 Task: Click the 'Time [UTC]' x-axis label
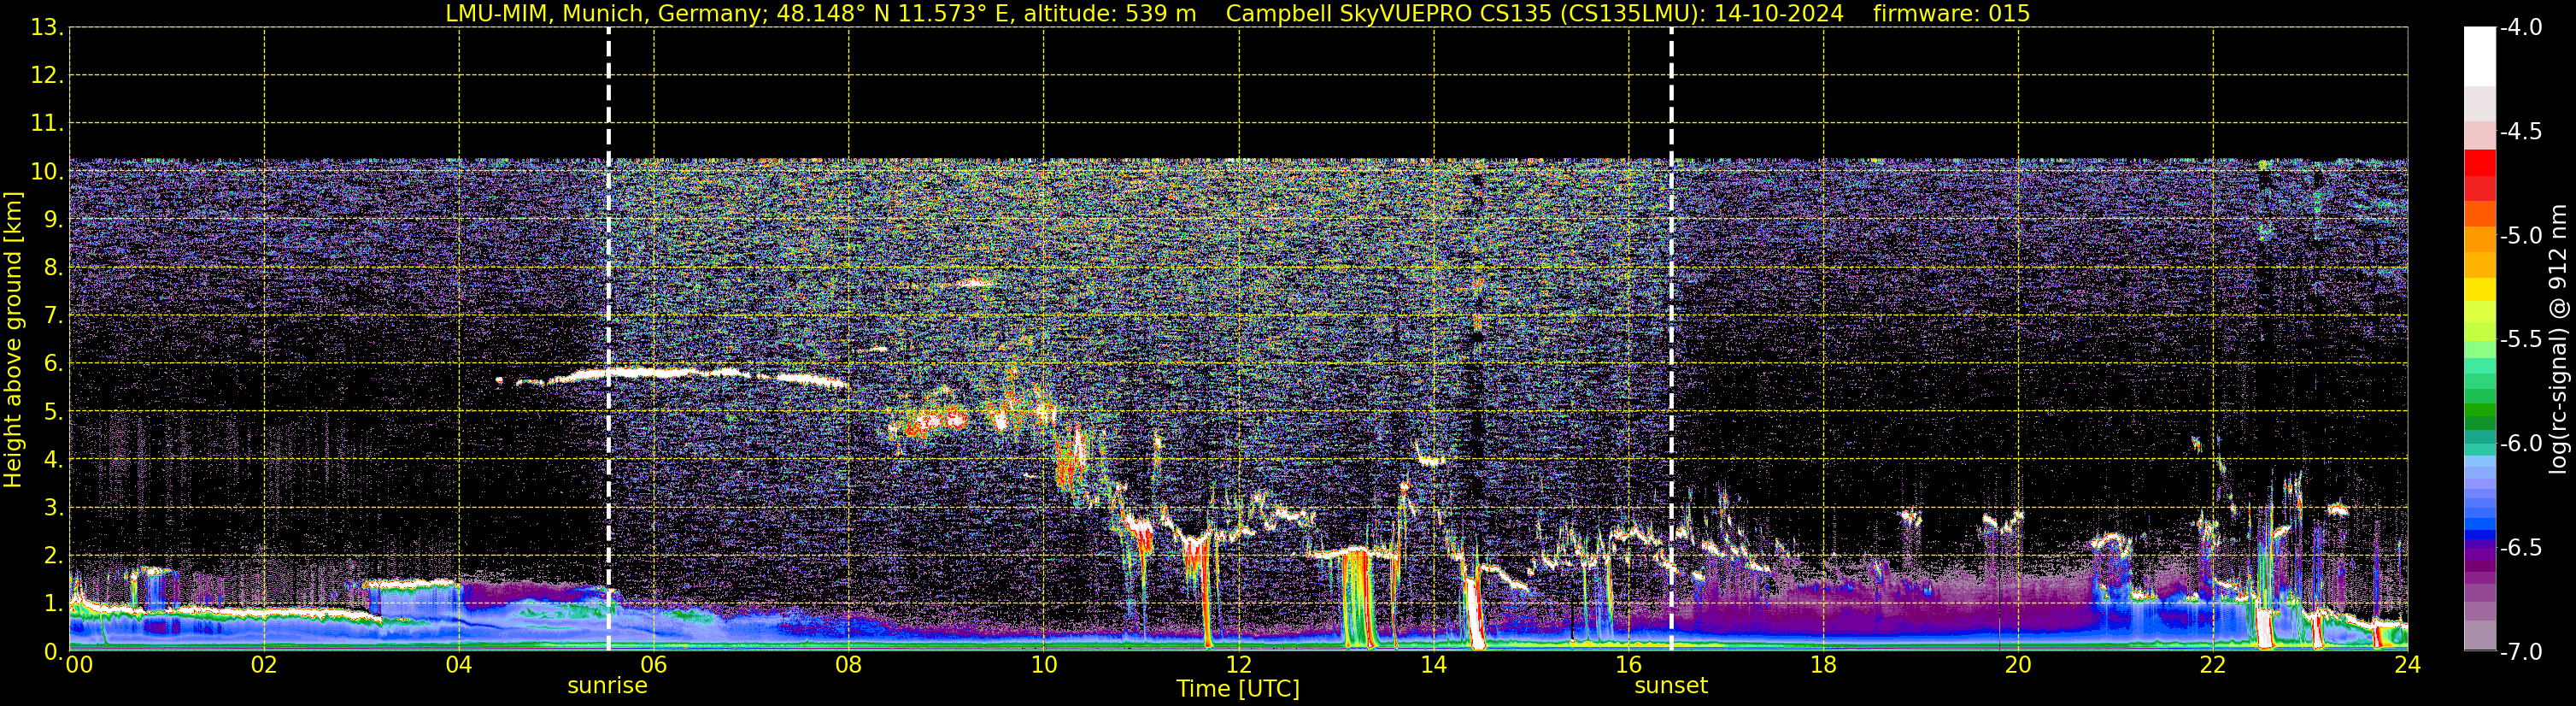1238,689
